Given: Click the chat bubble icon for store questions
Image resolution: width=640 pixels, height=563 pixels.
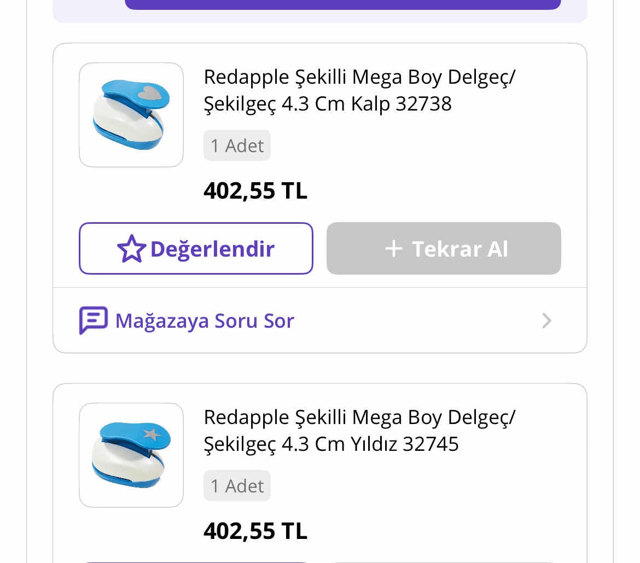Looking at the screenshot, I should (x=93, y=320).
